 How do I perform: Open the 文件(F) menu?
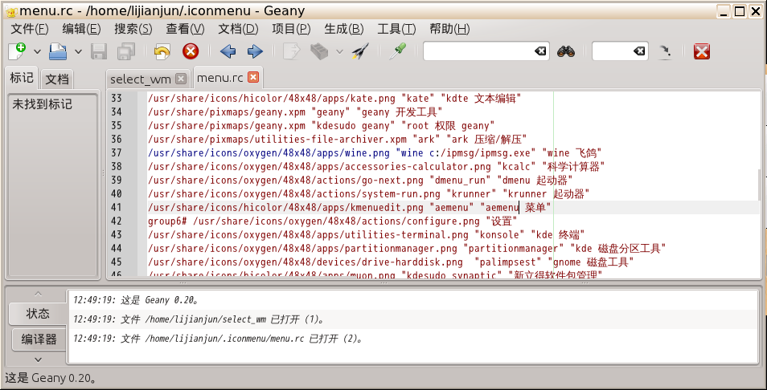(x=30, y=29)
